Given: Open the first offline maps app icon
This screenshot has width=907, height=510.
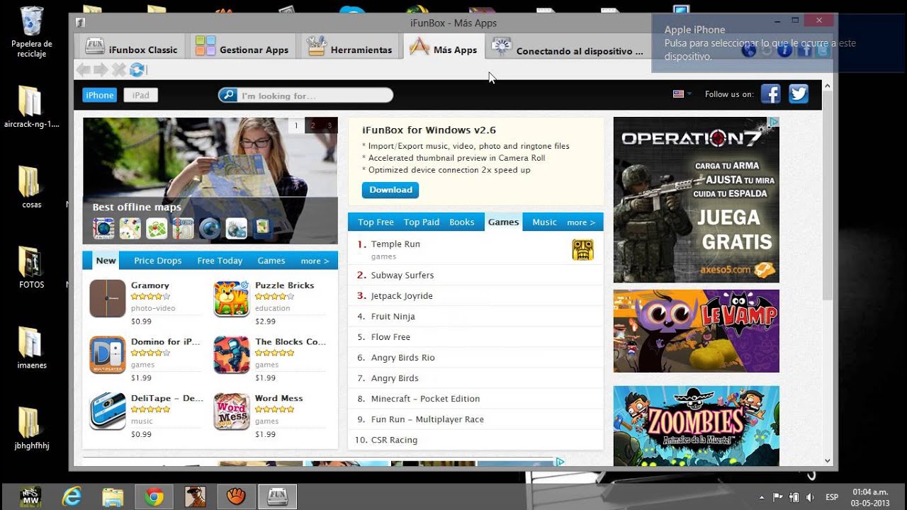Looking at the screenshot, I should click(x=103, y=228).
